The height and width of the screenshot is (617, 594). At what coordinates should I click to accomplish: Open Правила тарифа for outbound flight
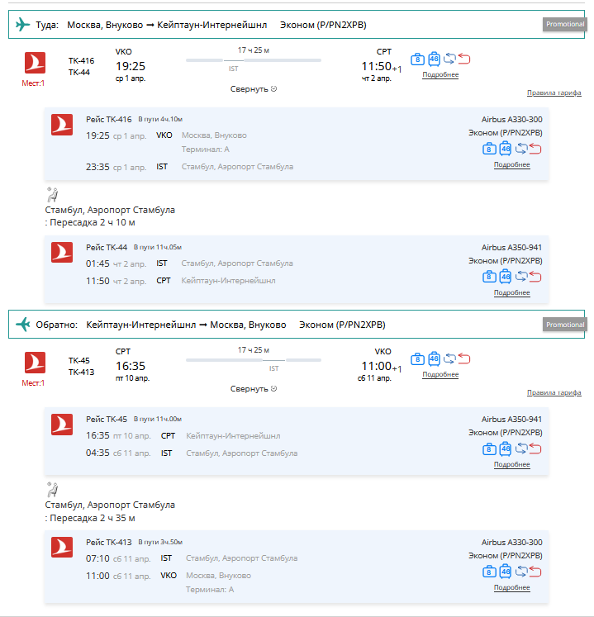[x=554, y=93]
